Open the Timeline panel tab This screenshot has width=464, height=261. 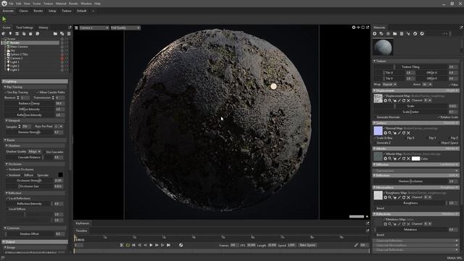click(x=81, y=231)
